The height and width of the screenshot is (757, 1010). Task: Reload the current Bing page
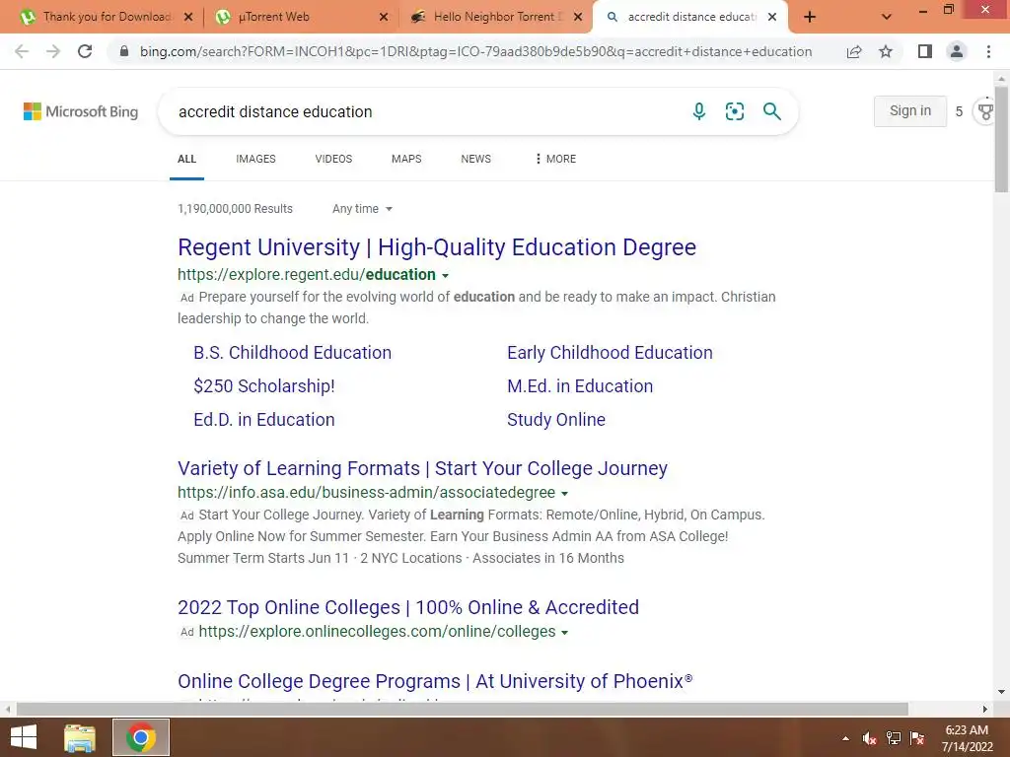click(x=85, y=51)
